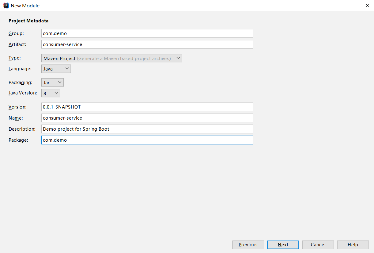Click the chevron arrow of Type combo

[x=178, y=58]
